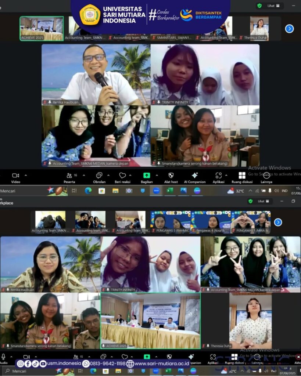Select ACHIEVE 2025 thumbnail in upper strip
Viewport: 301px width, 376px height.
tap(42, 29)
